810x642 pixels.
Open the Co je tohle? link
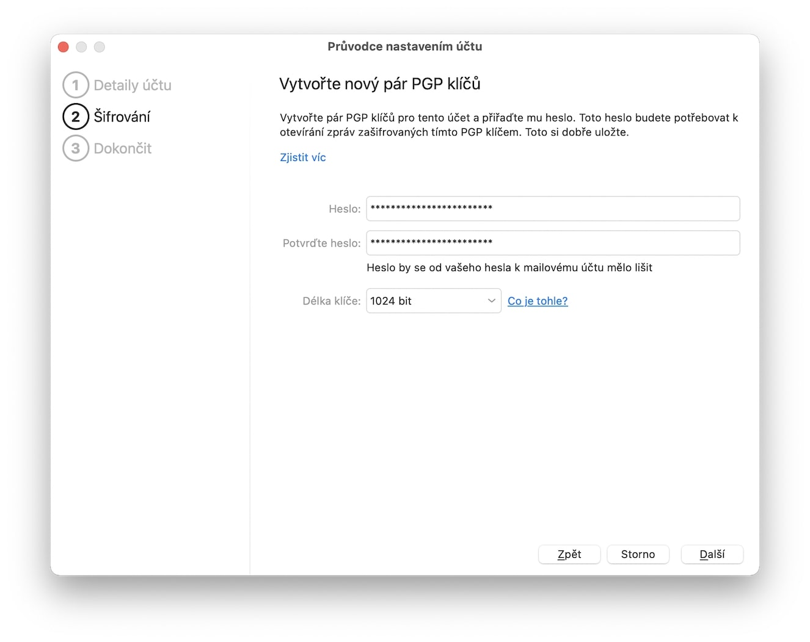click(538, 301)
